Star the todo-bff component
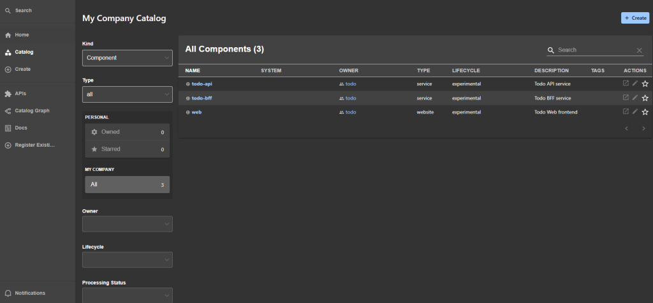653x303 pixels. pos(645,98)
